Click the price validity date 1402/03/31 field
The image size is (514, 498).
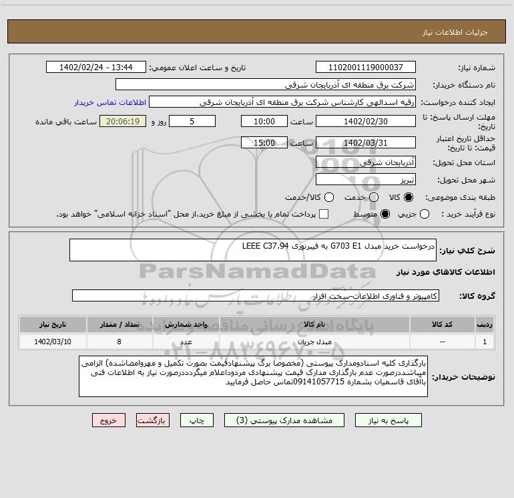(366, 142)
